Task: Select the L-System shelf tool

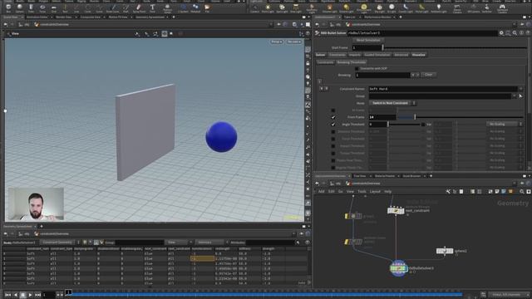Action: point(183,8)
